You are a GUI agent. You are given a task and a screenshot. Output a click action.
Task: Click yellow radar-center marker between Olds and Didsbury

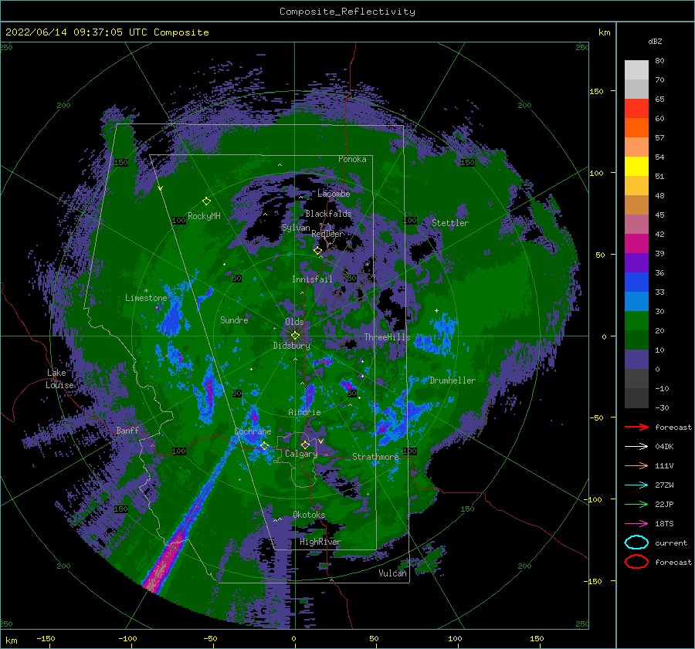[x=295, y=336]
